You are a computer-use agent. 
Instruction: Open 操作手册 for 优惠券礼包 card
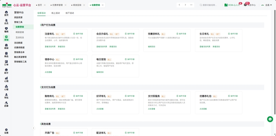(233, 96)
